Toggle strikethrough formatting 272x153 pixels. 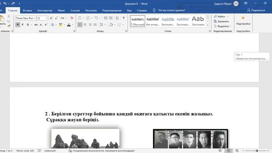tap(36, 25)
